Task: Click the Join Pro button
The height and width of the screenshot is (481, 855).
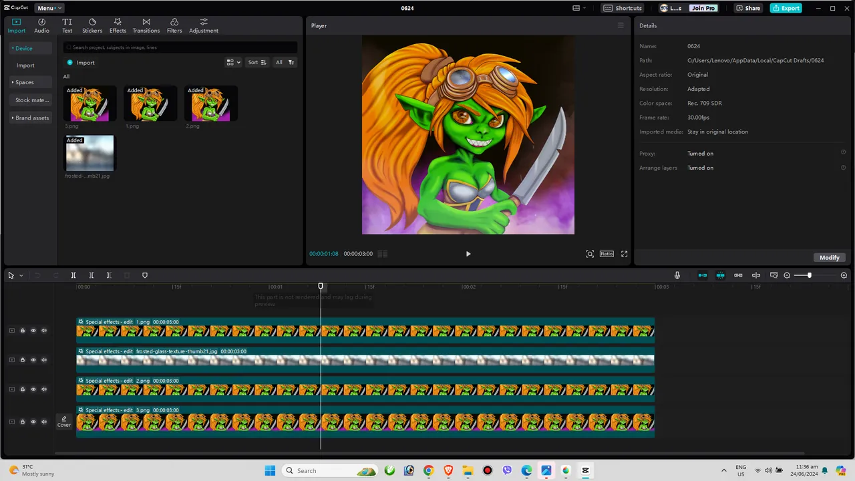Action: coord(703,8)
